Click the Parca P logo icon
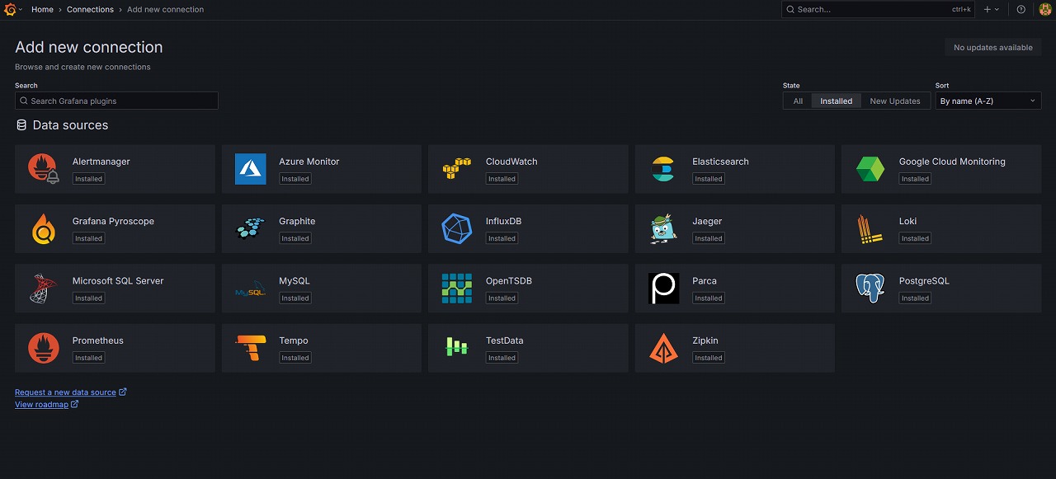 click(663, 288)
